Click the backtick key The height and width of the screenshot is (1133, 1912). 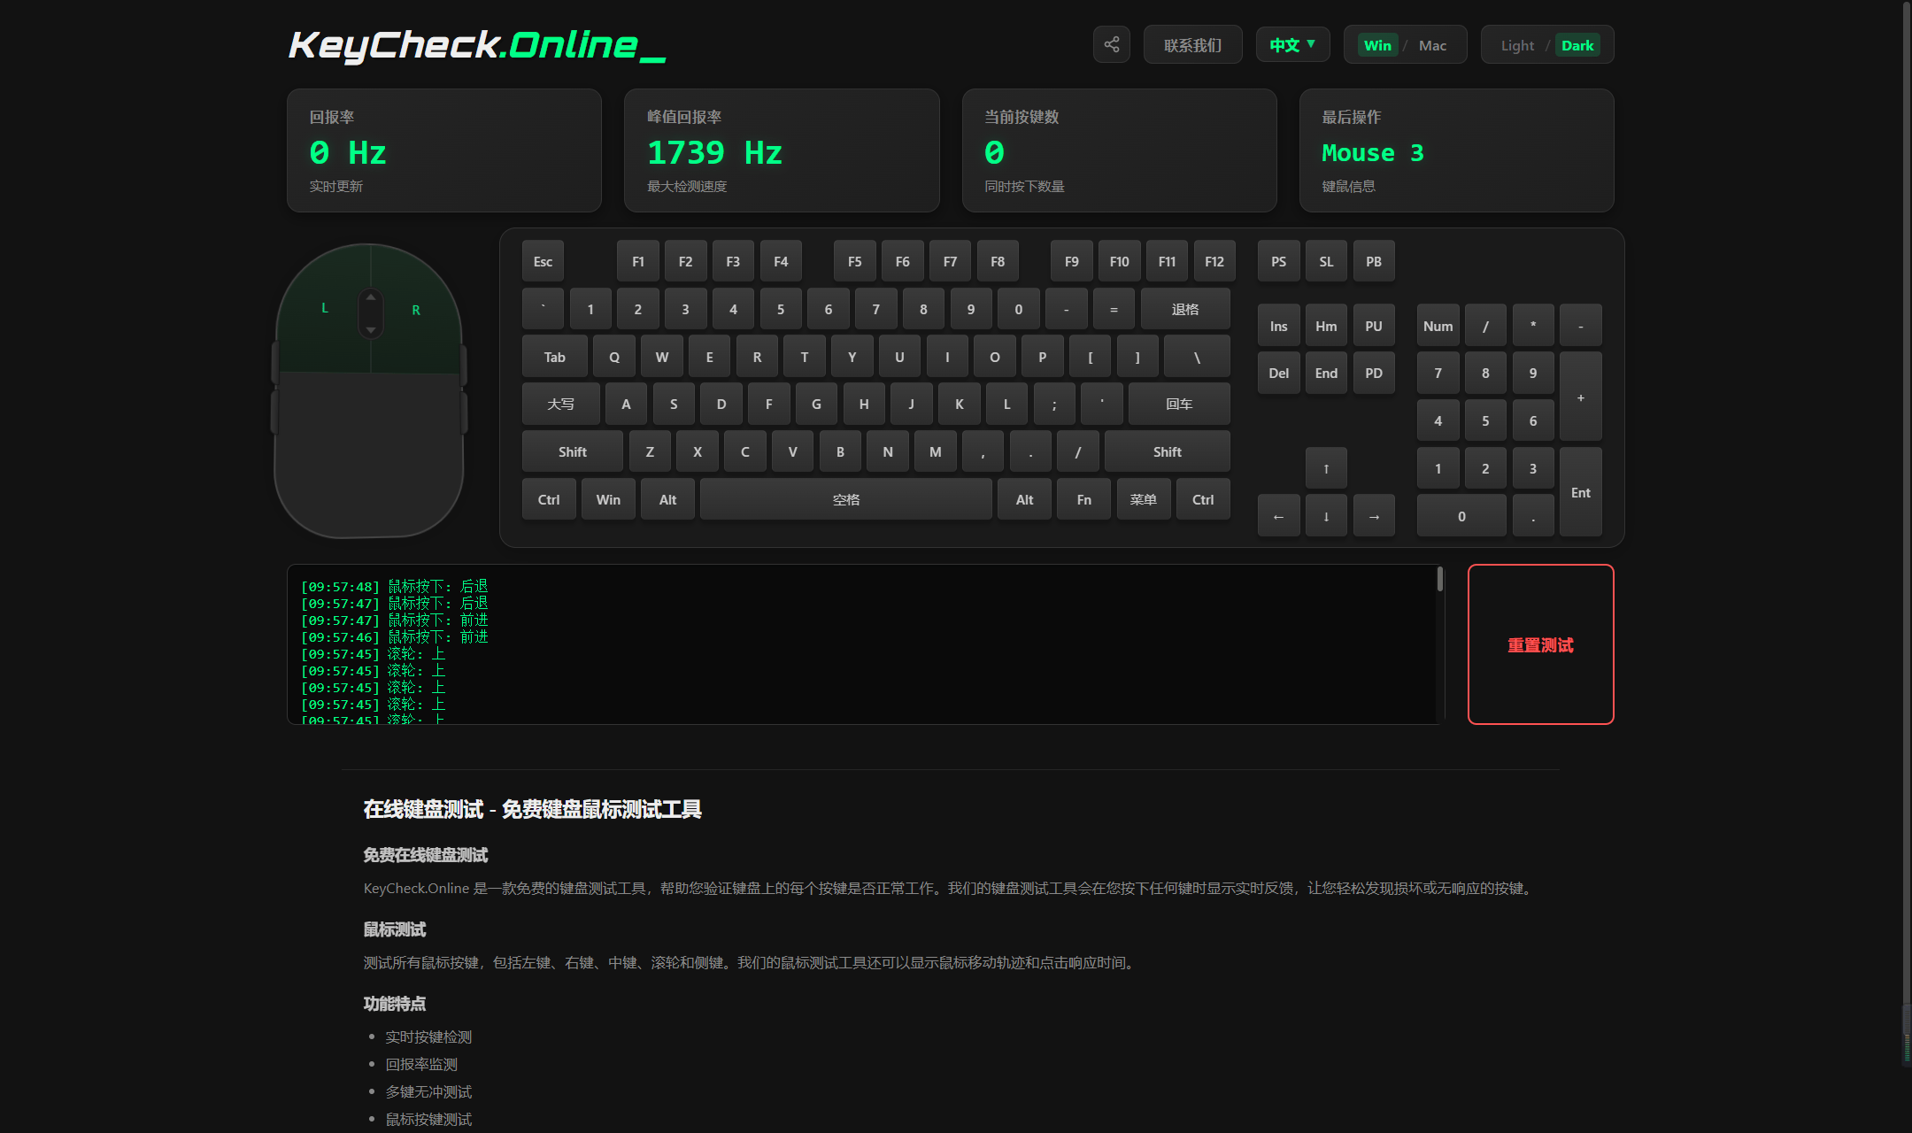tap(543, 309)
